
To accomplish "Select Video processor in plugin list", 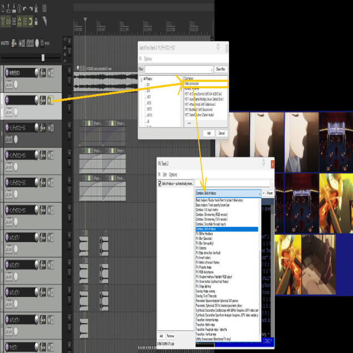I will [x=206, y=84].
